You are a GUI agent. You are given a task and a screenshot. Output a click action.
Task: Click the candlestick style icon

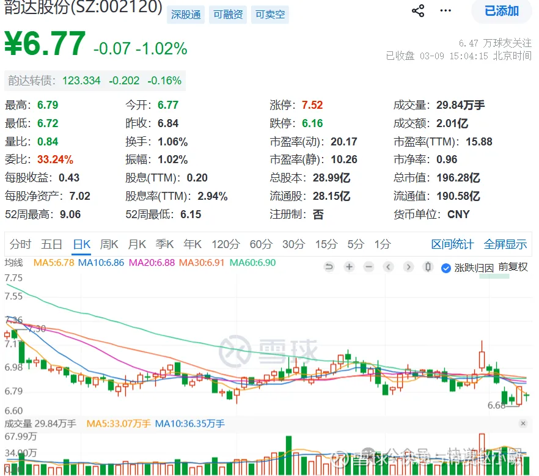pos(428,266)
